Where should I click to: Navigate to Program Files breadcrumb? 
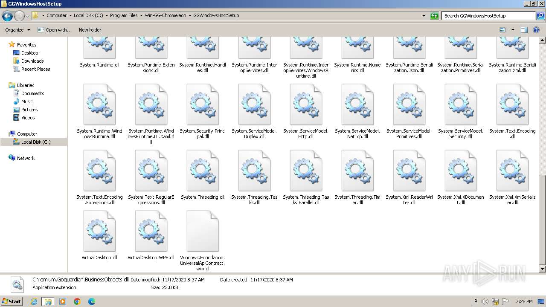tap(124, 15)
